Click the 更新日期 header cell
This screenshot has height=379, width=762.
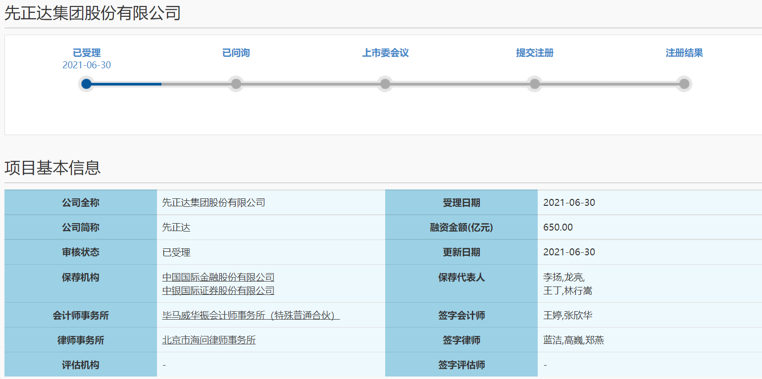point(461,252)
